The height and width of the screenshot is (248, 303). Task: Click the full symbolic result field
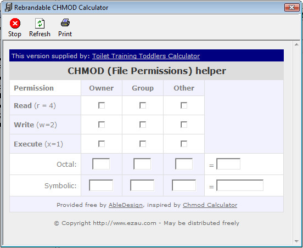240,185
